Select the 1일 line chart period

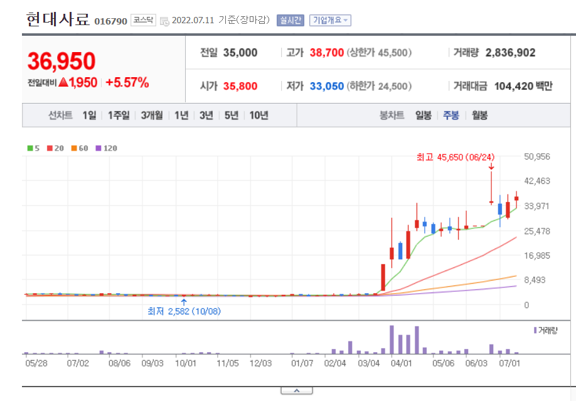pos(89,115)
